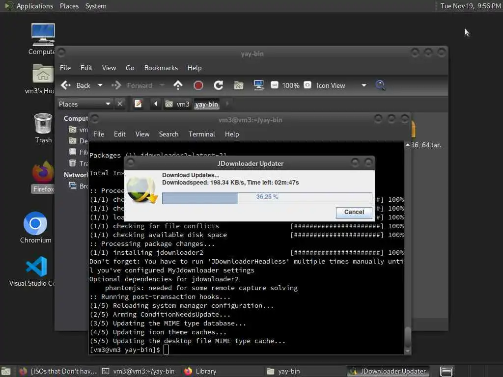
Task: Toggle text location entry pencil icon
Action: (138, 104)
